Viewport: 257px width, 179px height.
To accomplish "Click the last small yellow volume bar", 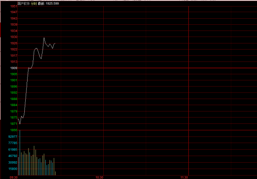I will [56, 173].
